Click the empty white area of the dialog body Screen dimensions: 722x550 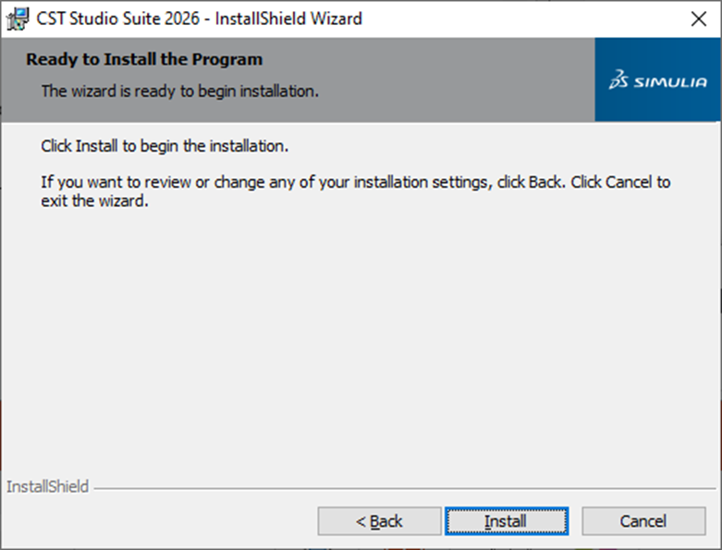coord(361,342)
